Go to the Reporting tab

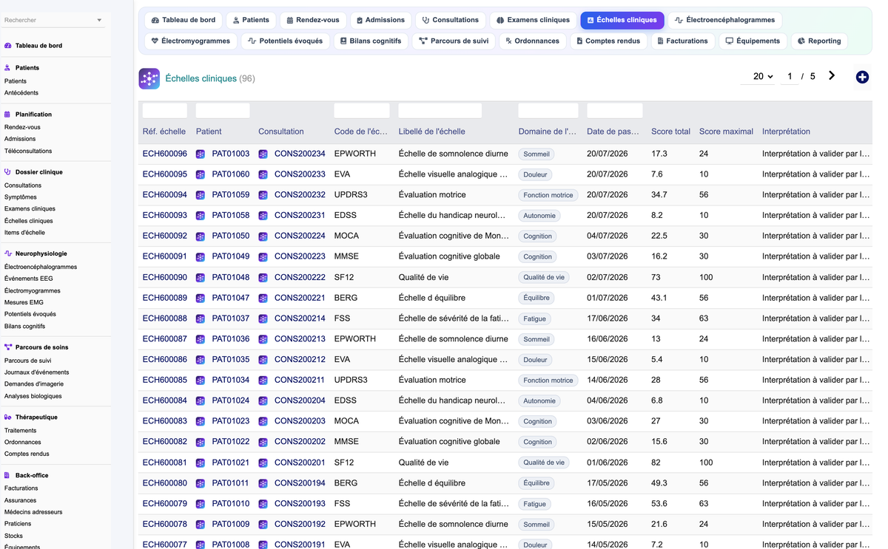point(819,41)
